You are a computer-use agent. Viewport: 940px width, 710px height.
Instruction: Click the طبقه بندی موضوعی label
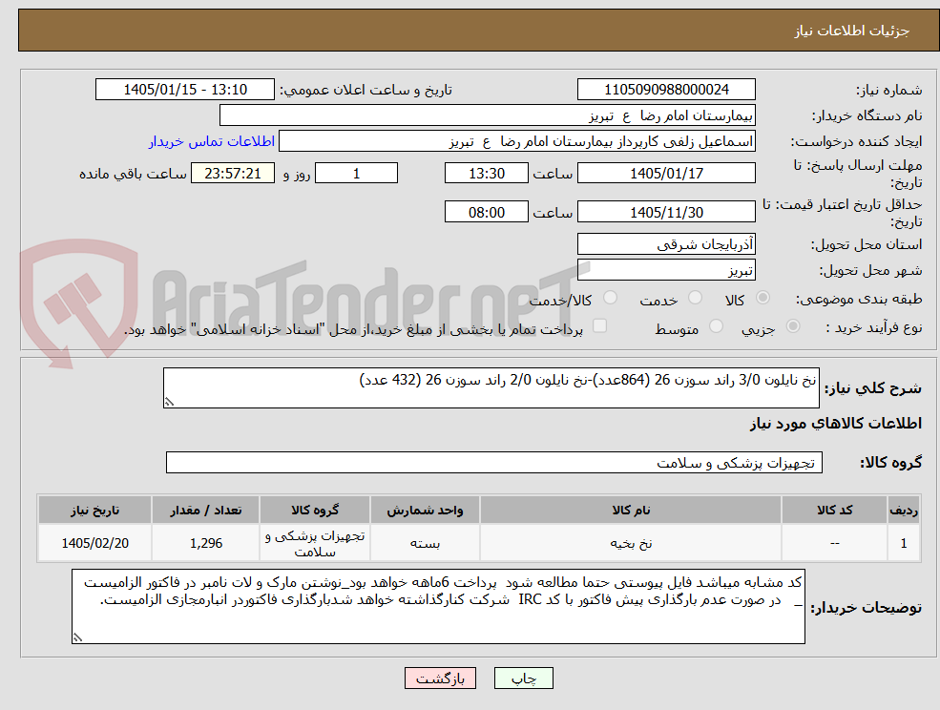coord(859,299)
